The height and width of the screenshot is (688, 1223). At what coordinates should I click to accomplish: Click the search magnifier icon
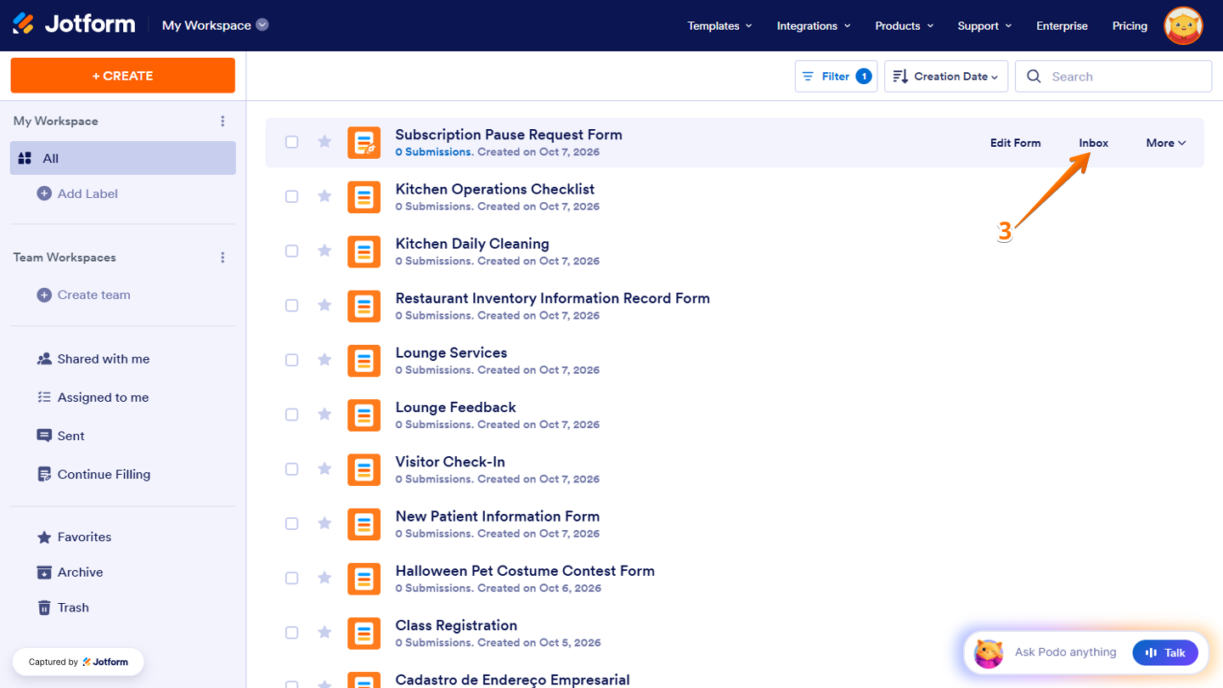click(x=1034, y=76)
